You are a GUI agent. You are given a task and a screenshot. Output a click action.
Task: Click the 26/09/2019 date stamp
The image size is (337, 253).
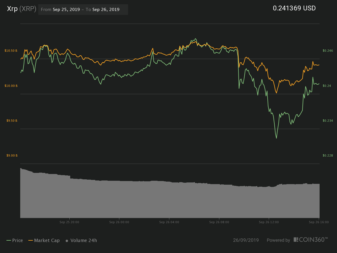[x=246, y=240]
